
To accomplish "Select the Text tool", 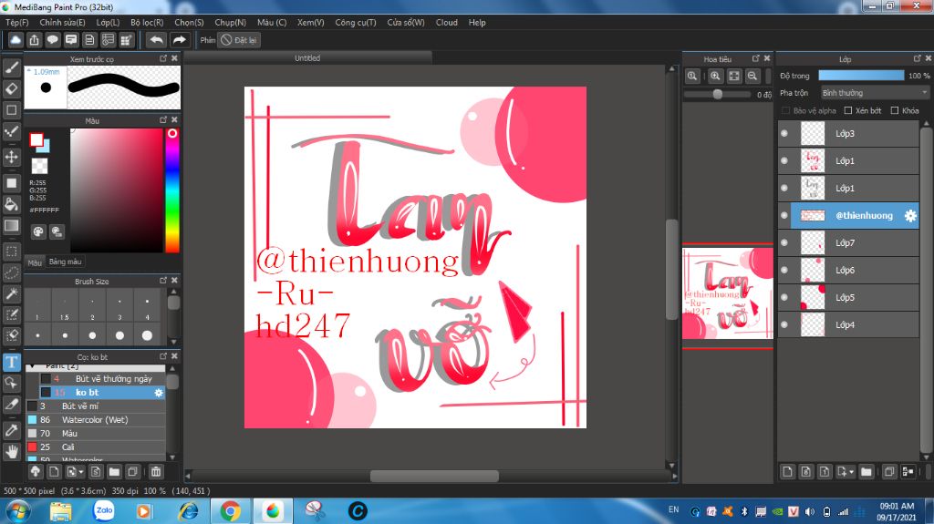I will 11,362.
